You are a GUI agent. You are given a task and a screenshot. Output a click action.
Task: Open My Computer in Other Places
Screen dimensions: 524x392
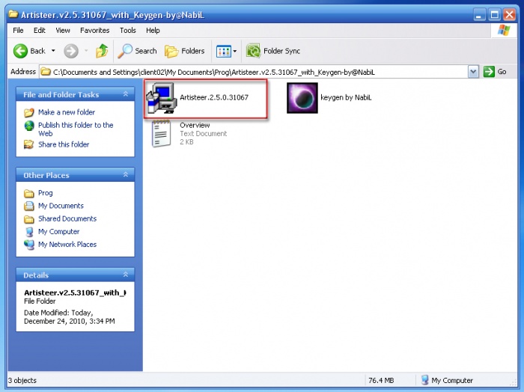(58, 232)
